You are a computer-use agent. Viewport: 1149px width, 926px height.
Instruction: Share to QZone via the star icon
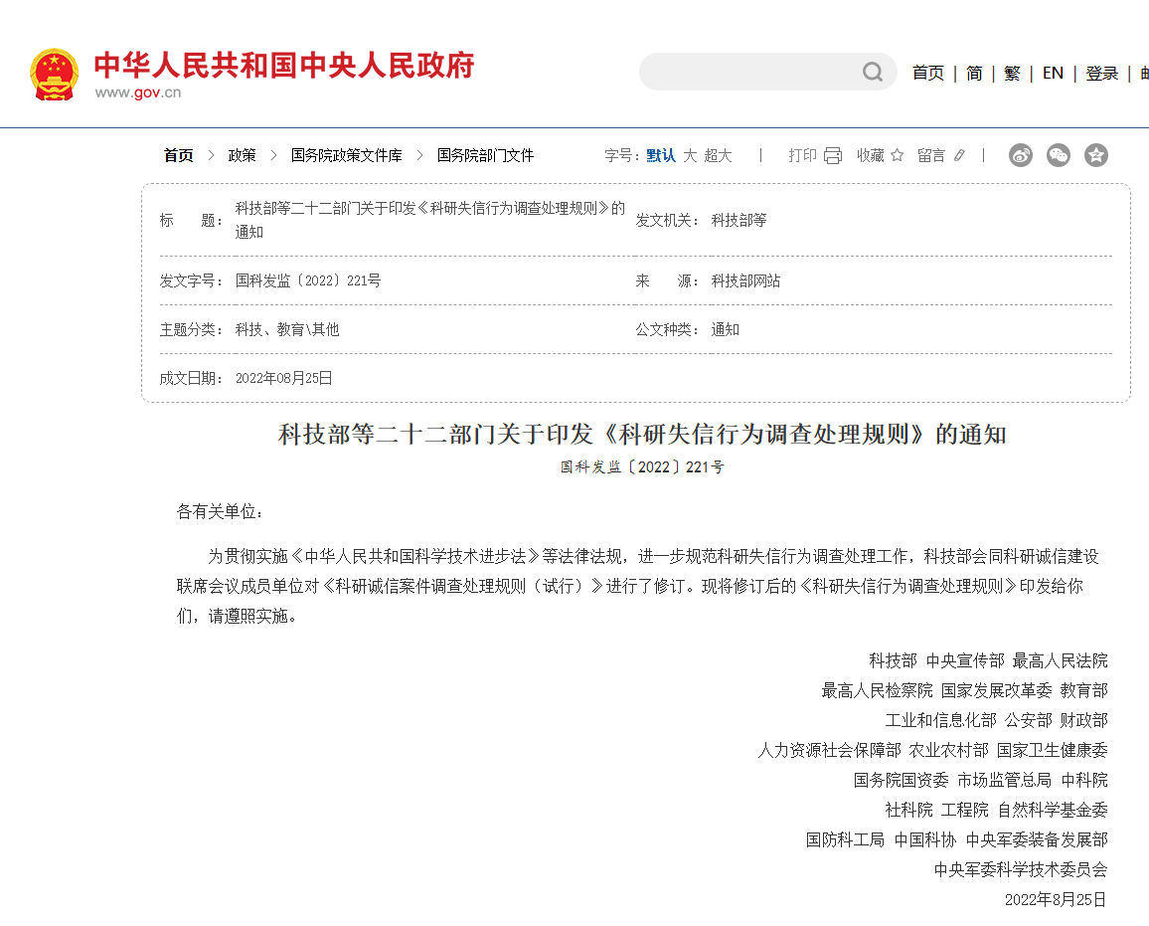1096,155
